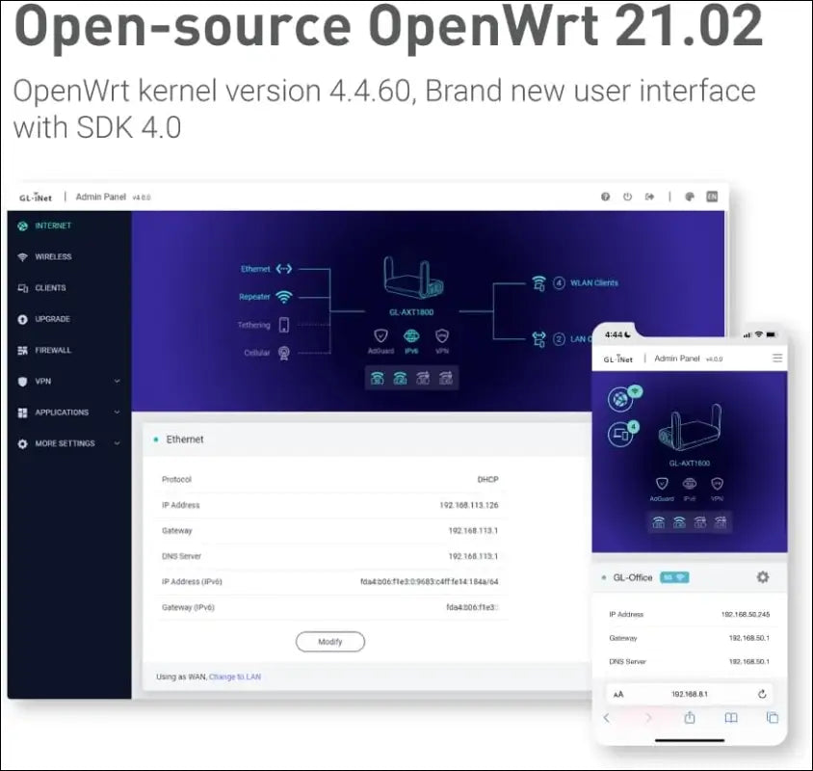Expand the Applications sidebar submenu
Screen dimensions: 813x771
coord(118,412)
